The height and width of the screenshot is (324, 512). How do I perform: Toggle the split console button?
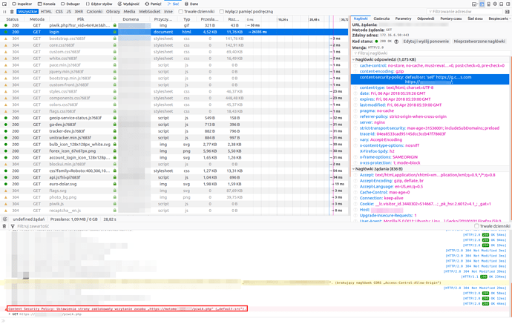click(482, 4)
